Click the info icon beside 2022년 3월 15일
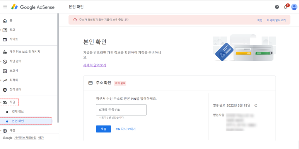This screenshot has height=149, width=299. pos(256,105)
